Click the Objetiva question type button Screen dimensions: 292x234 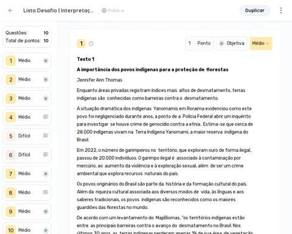coord(232,43)
